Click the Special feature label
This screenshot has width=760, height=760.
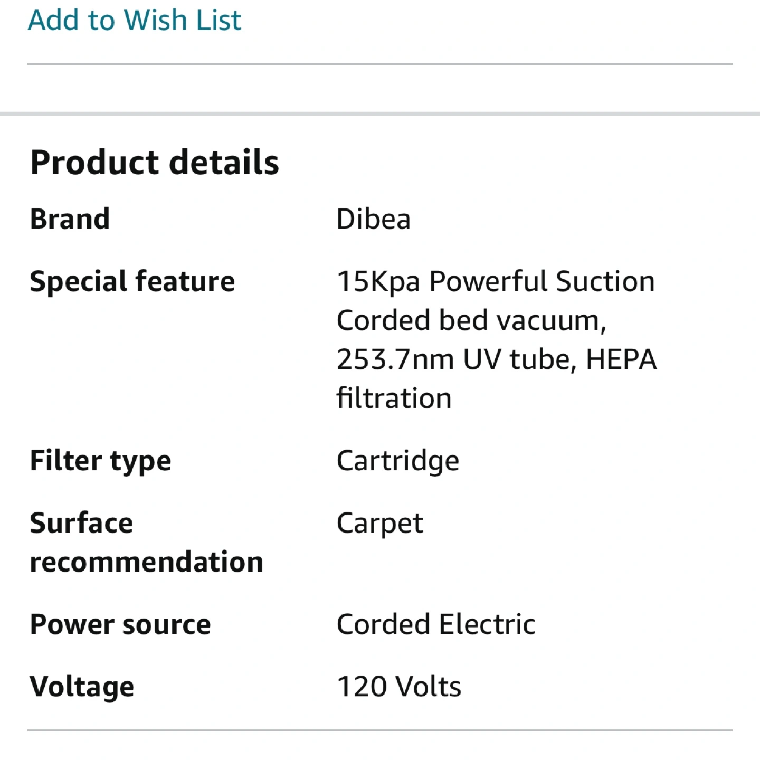tap(132, 281)
